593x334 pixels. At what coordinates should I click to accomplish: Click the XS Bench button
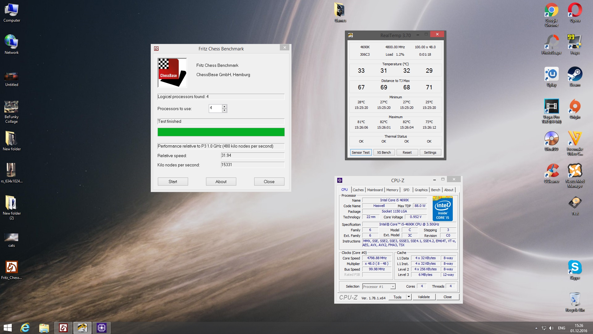click(x=384, y=152)
